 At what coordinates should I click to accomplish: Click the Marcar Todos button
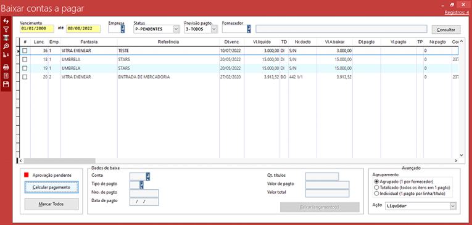tap(51, 204)
